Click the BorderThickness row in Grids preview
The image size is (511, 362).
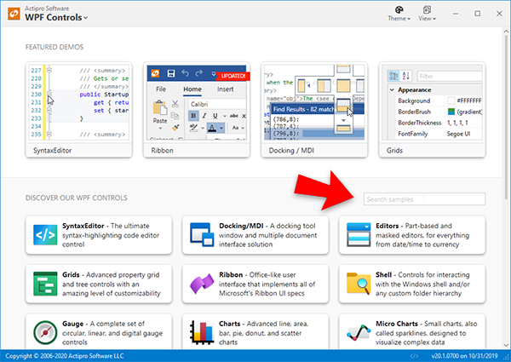439,123
